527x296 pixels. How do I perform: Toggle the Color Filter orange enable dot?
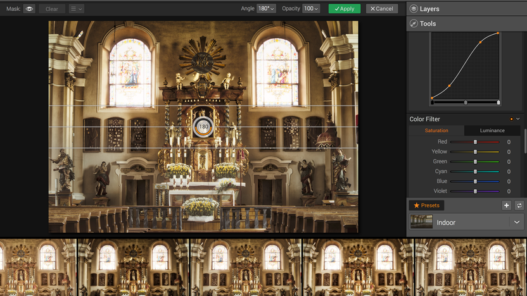(x=511, y=119)
